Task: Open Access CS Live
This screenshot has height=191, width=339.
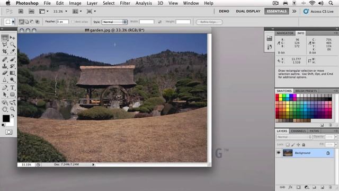Action: [x=318, y=11]
